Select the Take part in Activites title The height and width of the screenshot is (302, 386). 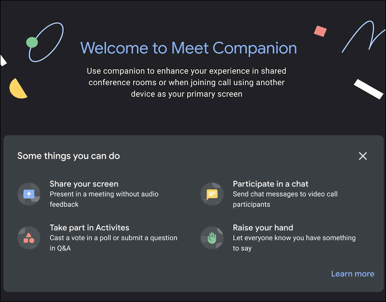point(90,227)
